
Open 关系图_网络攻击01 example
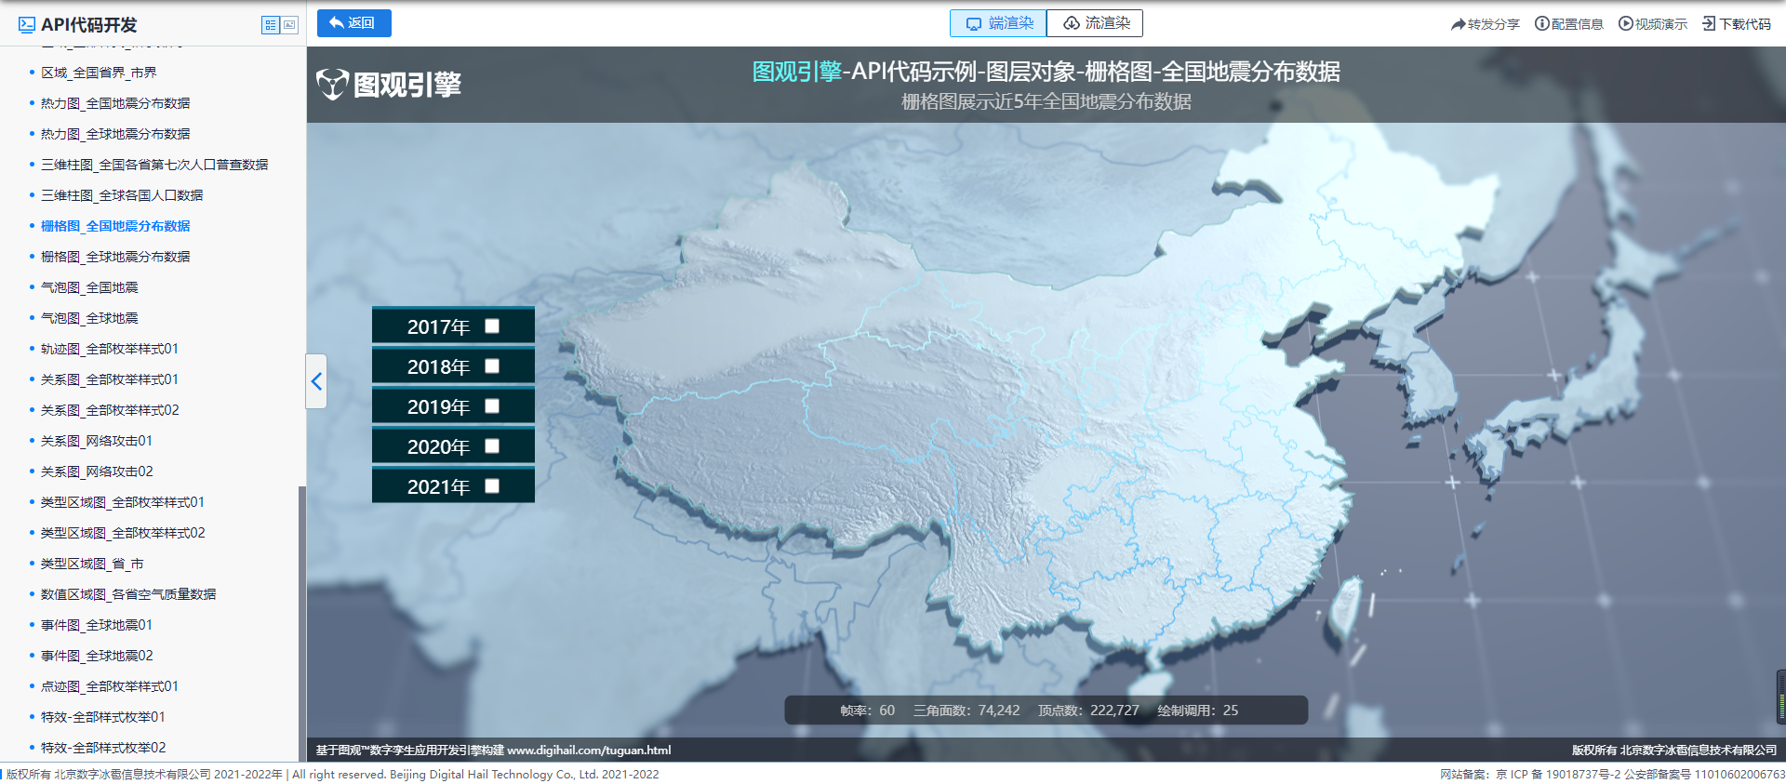click(x=97, y=441)
